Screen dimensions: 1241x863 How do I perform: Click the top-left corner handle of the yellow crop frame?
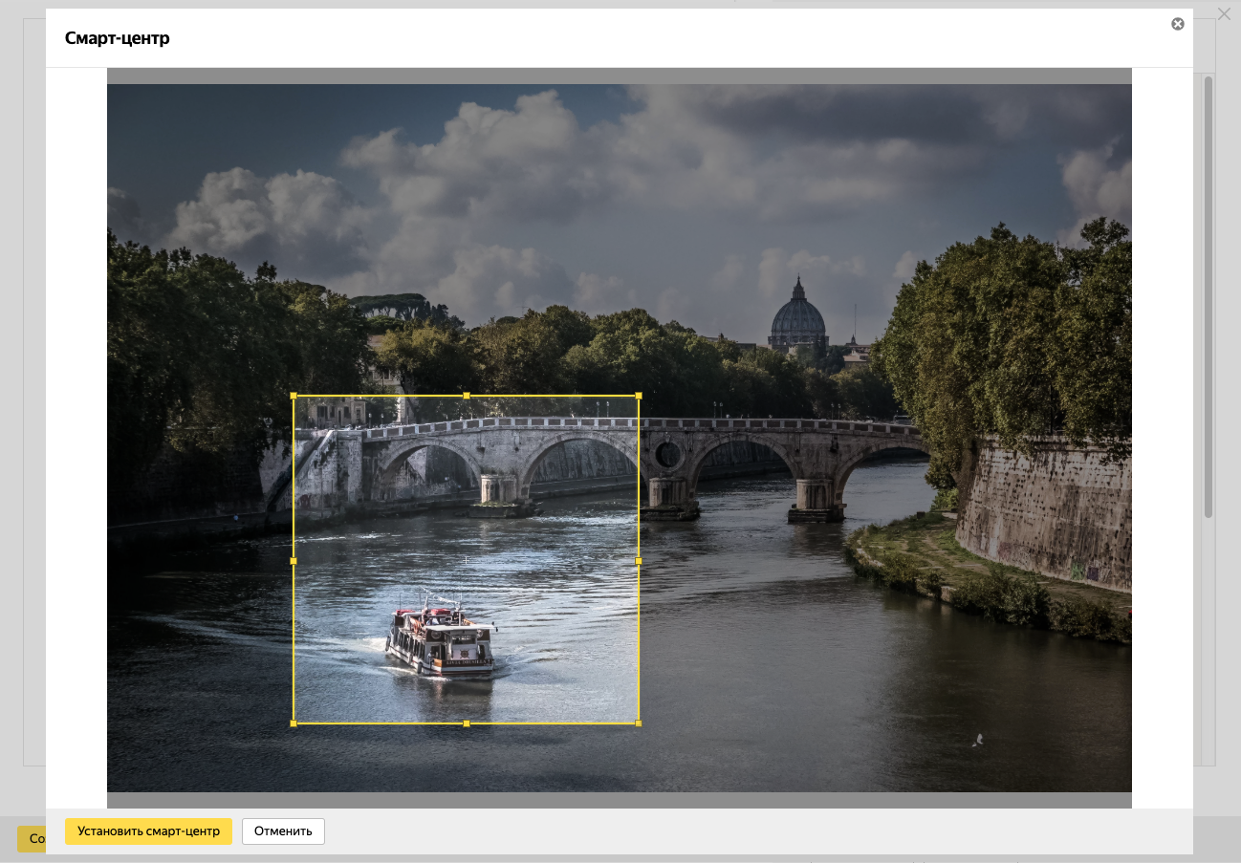click(x=294, y=396)
